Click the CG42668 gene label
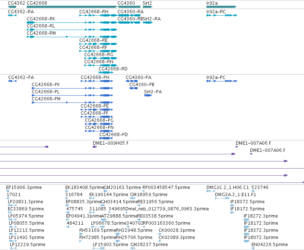Image resolution: width=304 pixels, height=250 pixels. click(37, 3)
